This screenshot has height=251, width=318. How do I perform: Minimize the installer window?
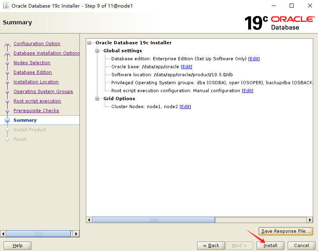(x=274, y=6)
